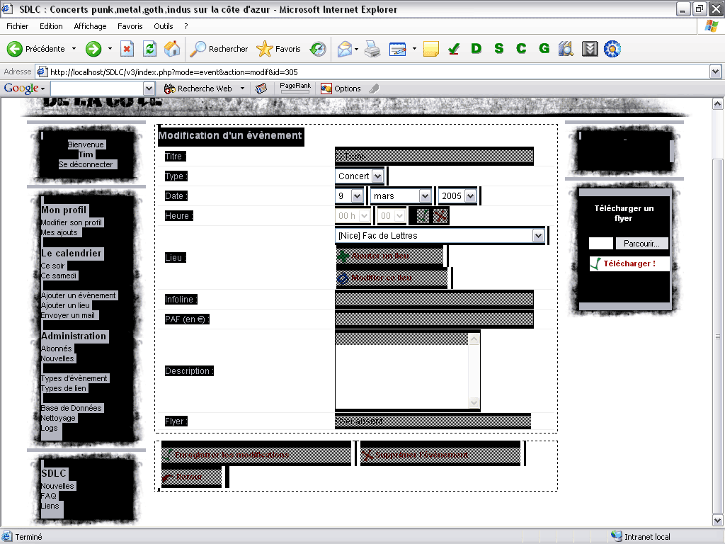
Task: Click the red X icon beside Heure
Action: pos(440,216)
